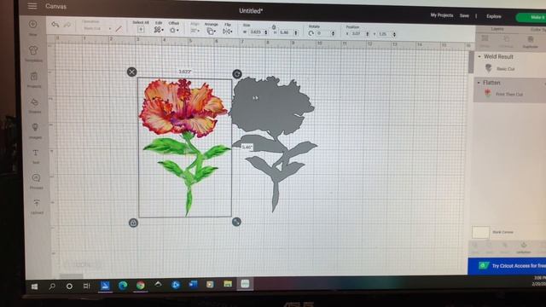
Task: Open the Images library
Action: point(35,130)
